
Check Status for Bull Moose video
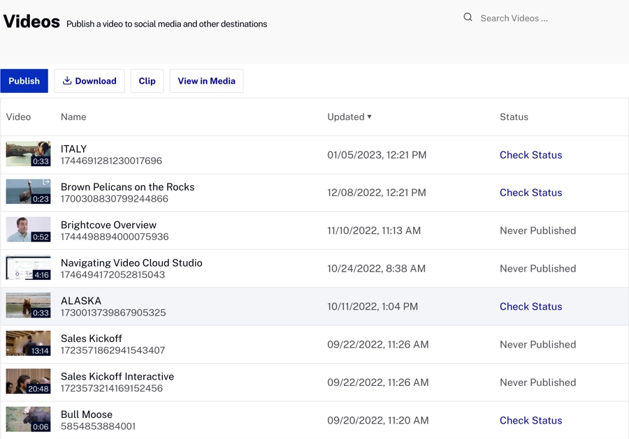point(530,420)
